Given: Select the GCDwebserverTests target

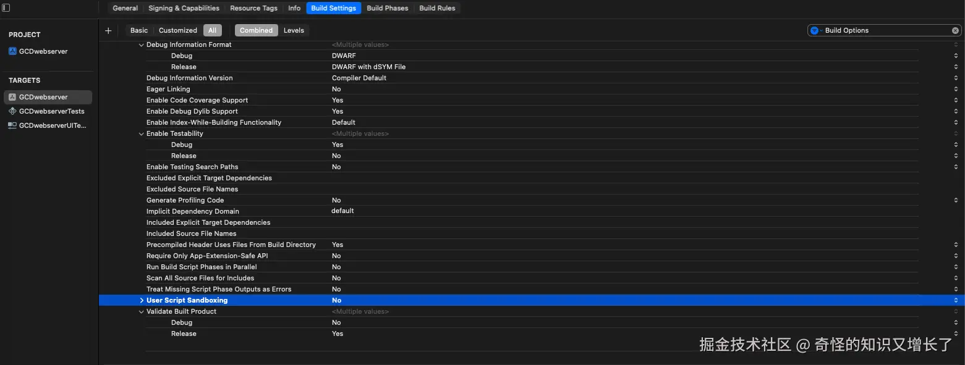Looking at the screenshot, I should 48,111.
